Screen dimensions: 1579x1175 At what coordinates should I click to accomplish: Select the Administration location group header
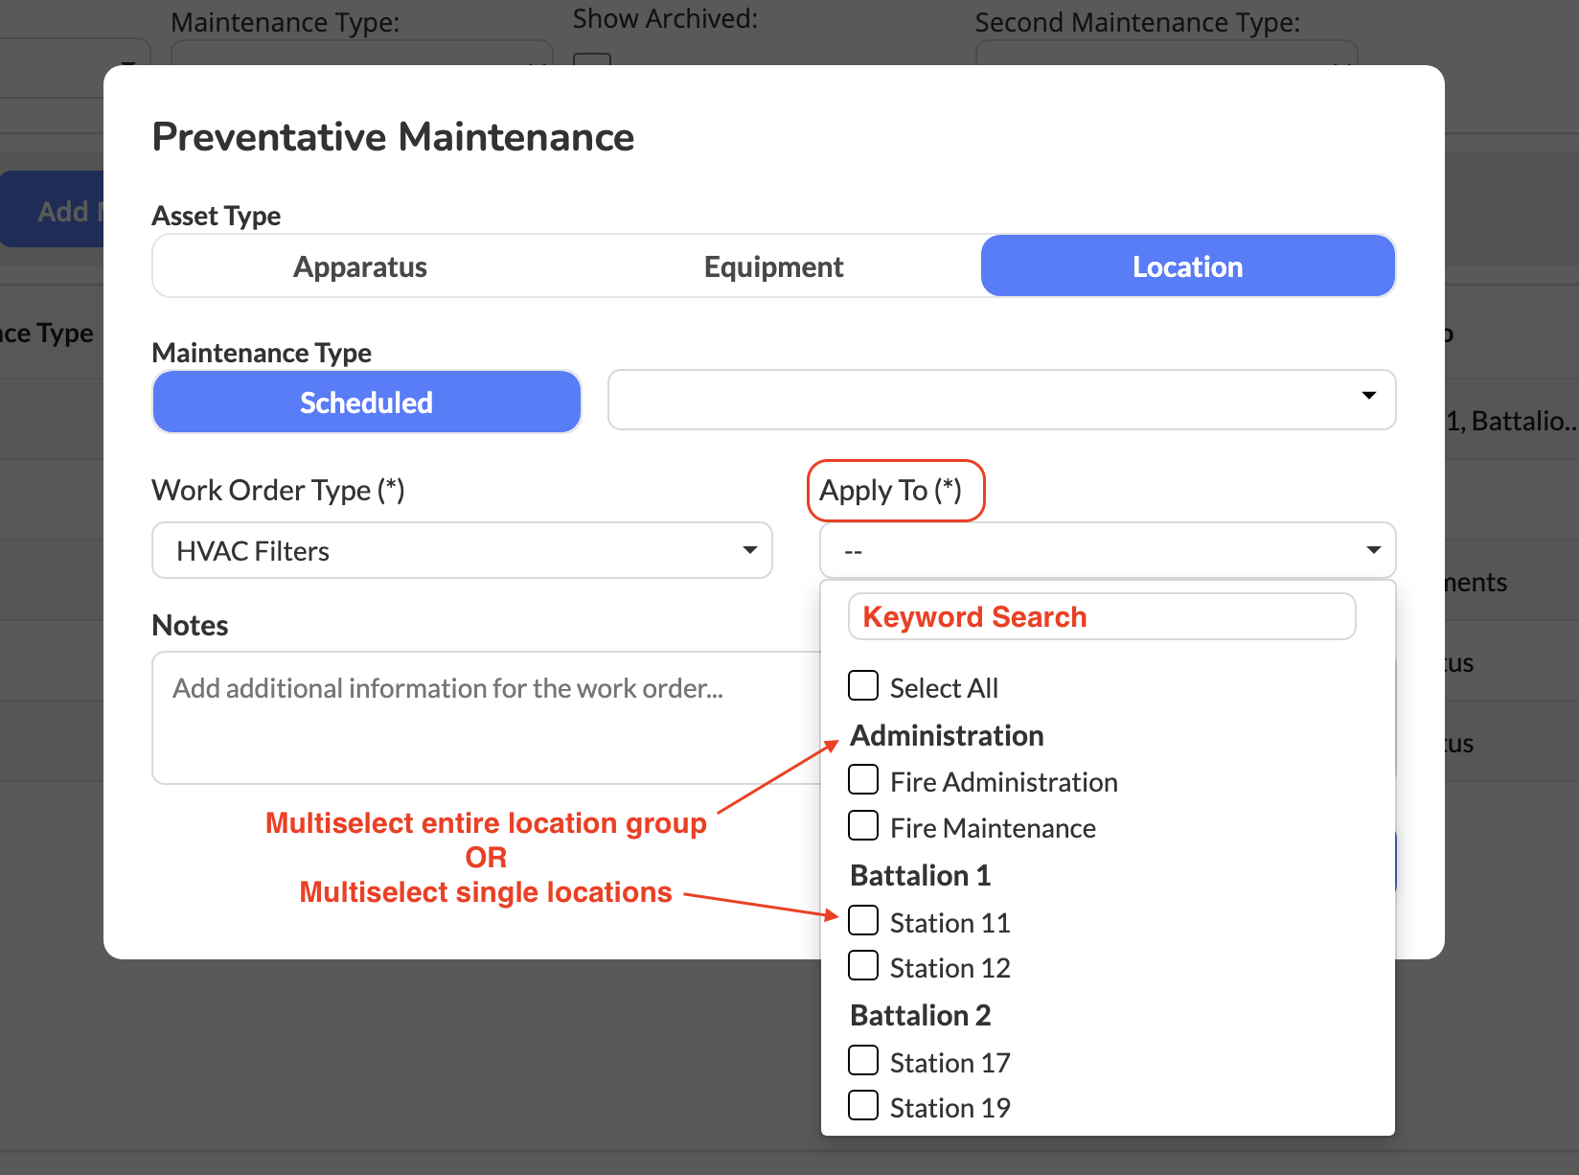[x=947, y=735]
